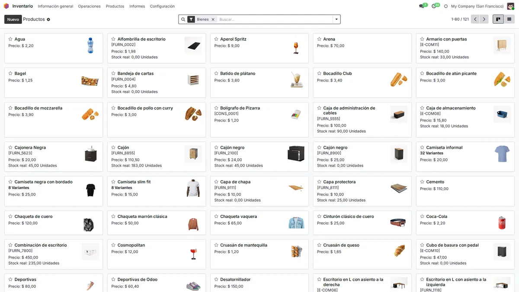
Task: Click "Precio: $ 450,00" text
Action: (x=24, y=257)
